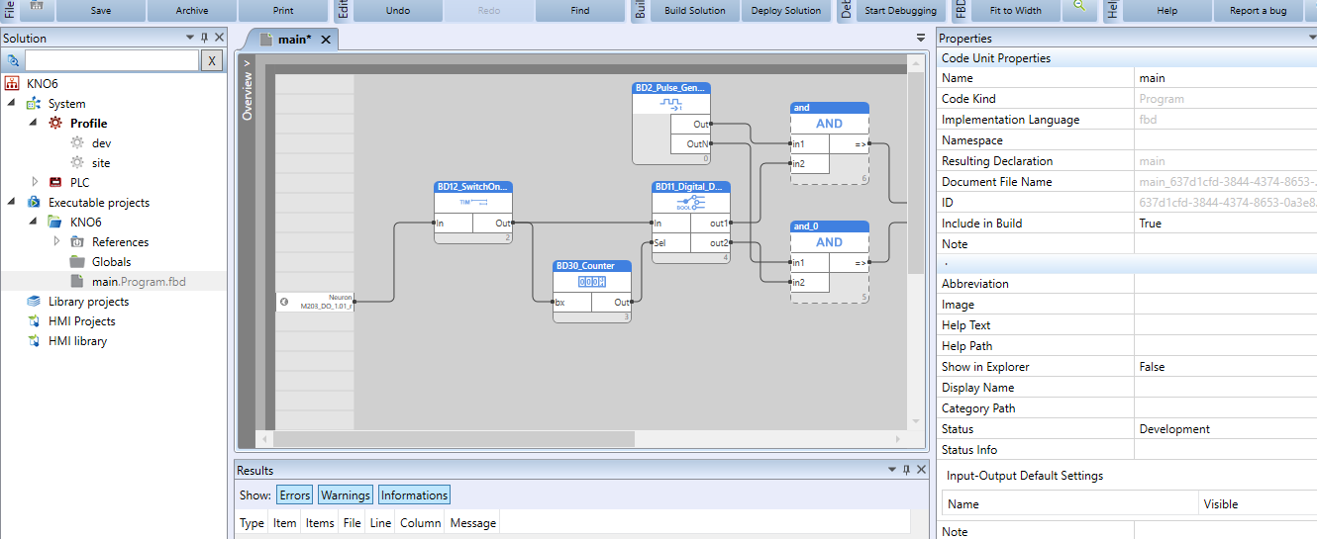Click the counter digits icon on BD30_Counter
This screenshot has width=1317, height=539.
click(x=591, y=282)
